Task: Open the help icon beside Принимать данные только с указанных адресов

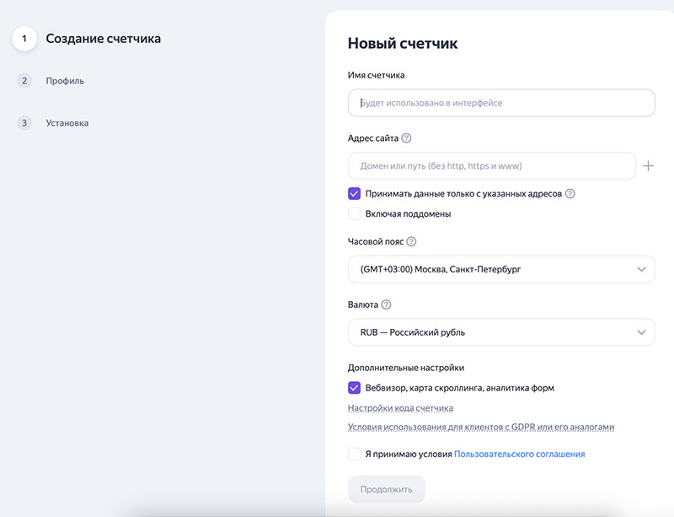Action: tap(570, 194)
